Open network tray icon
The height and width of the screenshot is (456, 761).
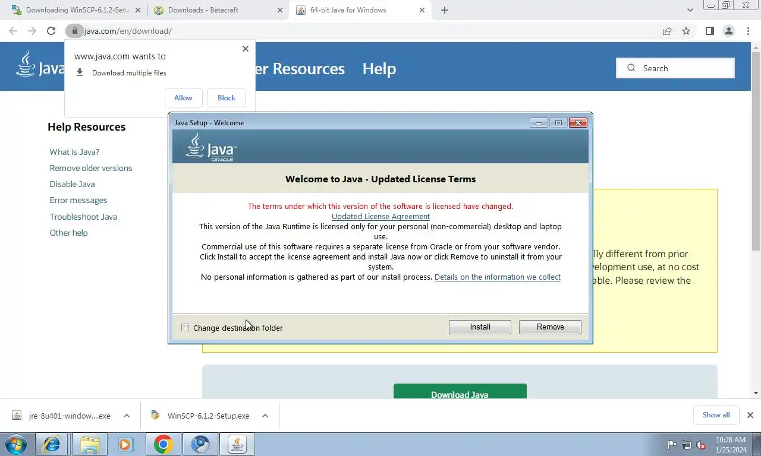(x=687, y=445)
